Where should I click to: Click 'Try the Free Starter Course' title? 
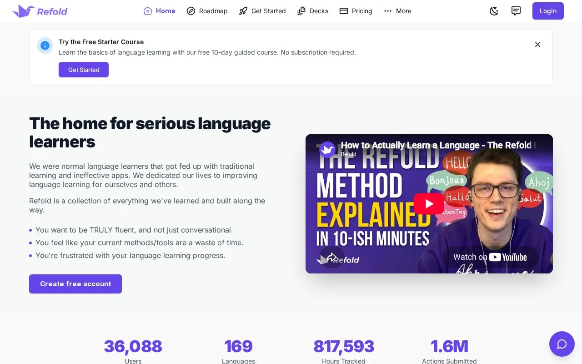[x=101, y=42]
